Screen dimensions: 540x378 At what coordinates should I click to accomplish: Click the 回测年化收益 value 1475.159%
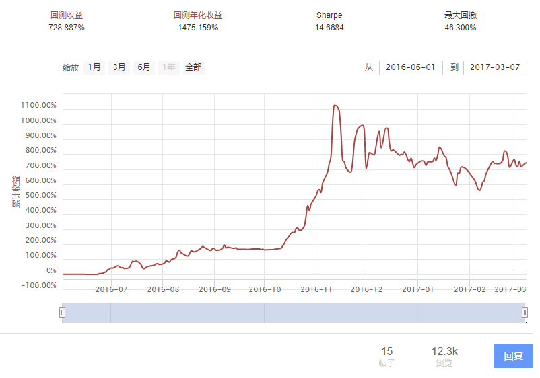[198, 28]
